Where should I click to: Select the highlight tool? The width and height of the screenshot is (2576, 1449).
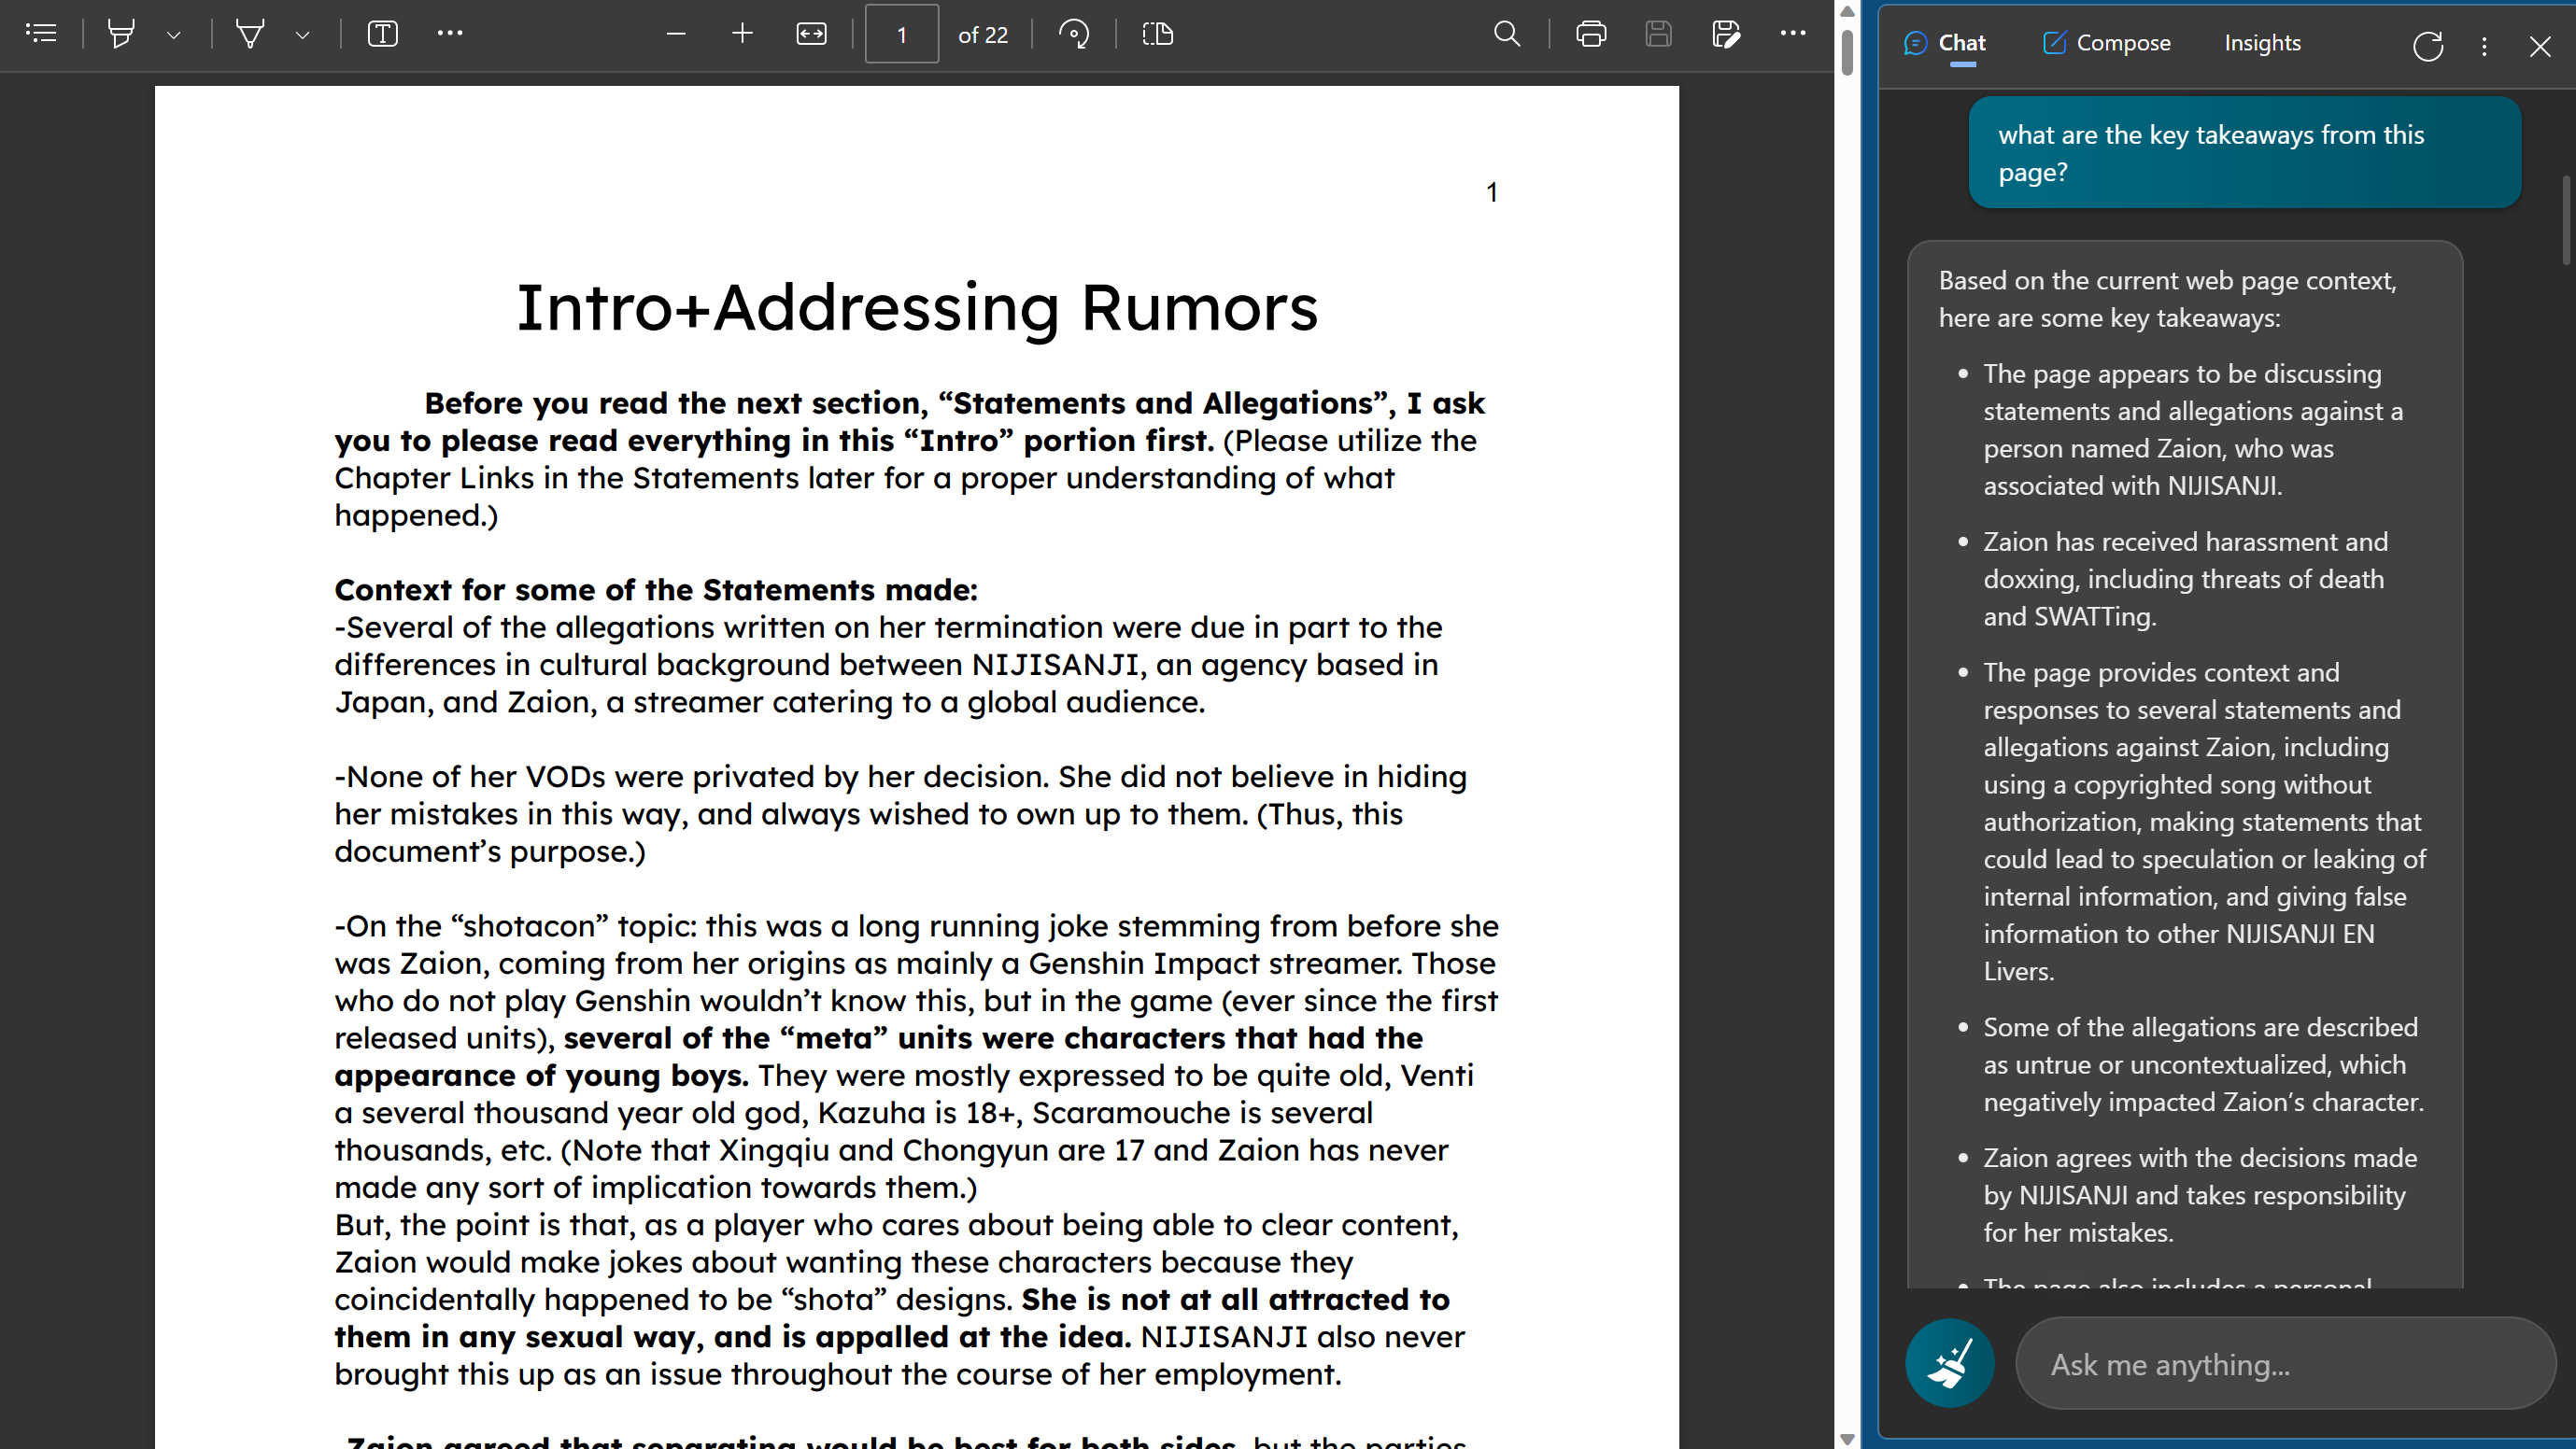pyautogui.click(x=121, y=34)
